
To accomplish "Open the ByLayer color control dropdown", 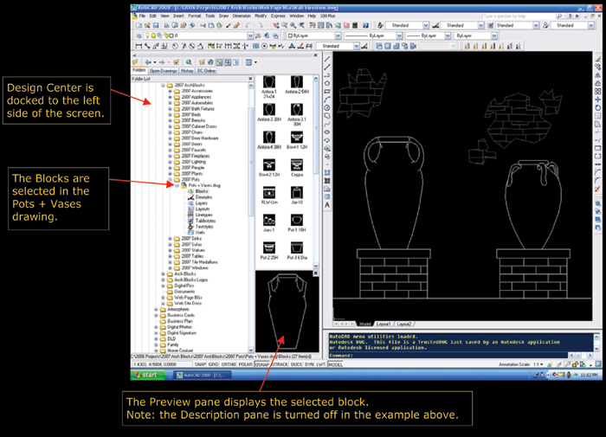I will (x=338, y=35).
